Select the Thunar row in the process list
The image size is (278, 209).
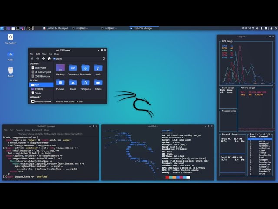coord(260,153)
